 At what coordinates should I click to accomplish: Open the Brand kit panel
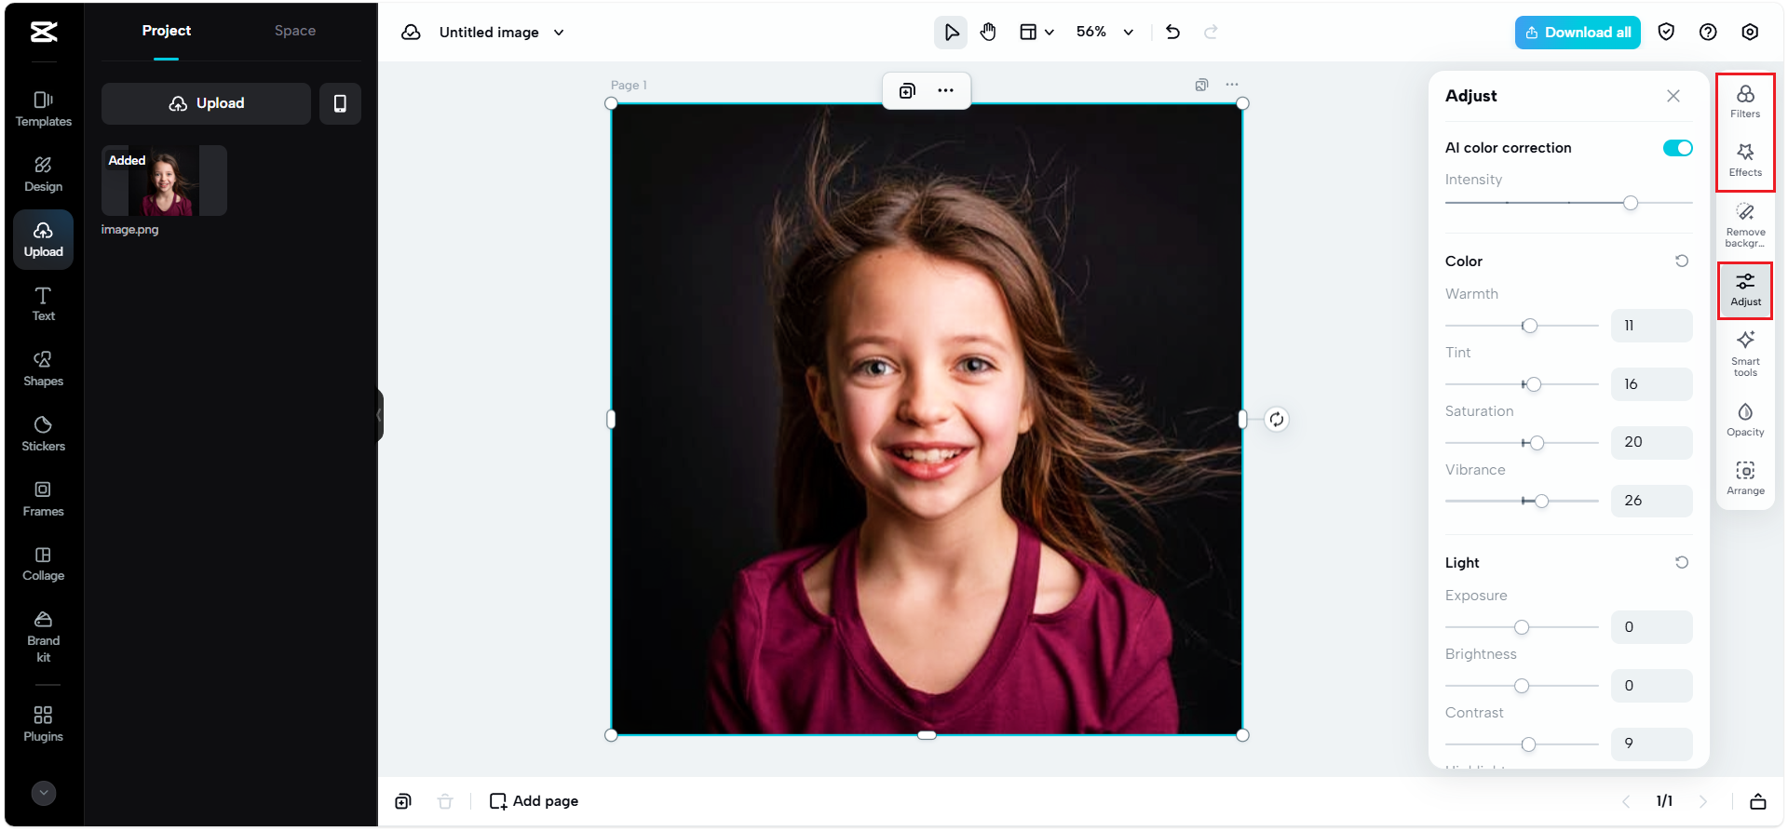[43, 637]
